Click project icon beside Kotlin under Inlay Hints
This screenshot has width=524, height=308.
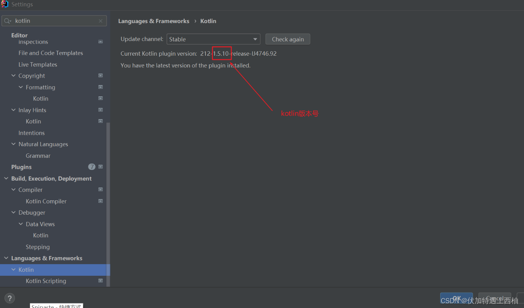tap(101, 121)
